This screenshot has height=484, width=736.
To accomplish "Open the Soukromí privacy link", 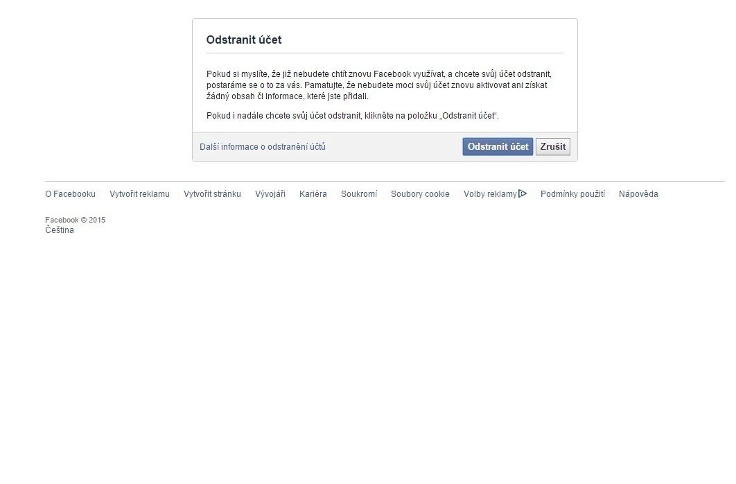I will (x=358, y=194).
